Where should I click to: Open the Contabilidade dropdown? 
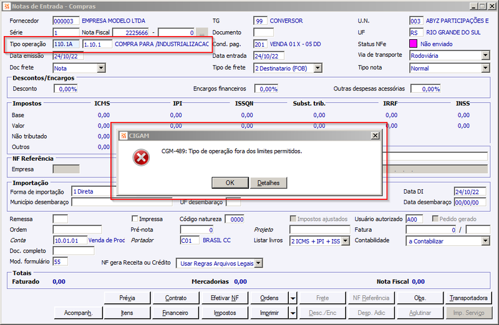pyautogui.click(x=485, y=241)
